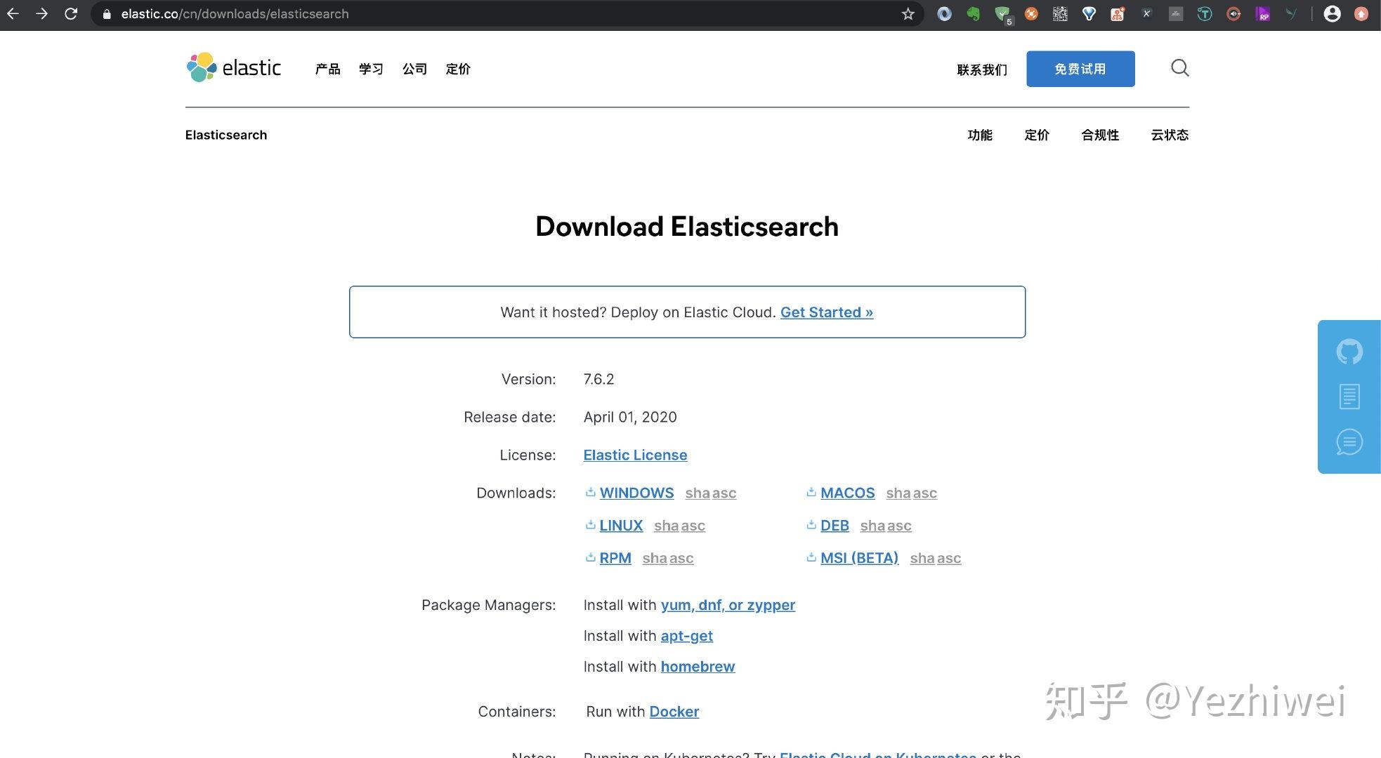Click the 免费试用 button
The image size is (1381, 758).
coord(1080,68)
